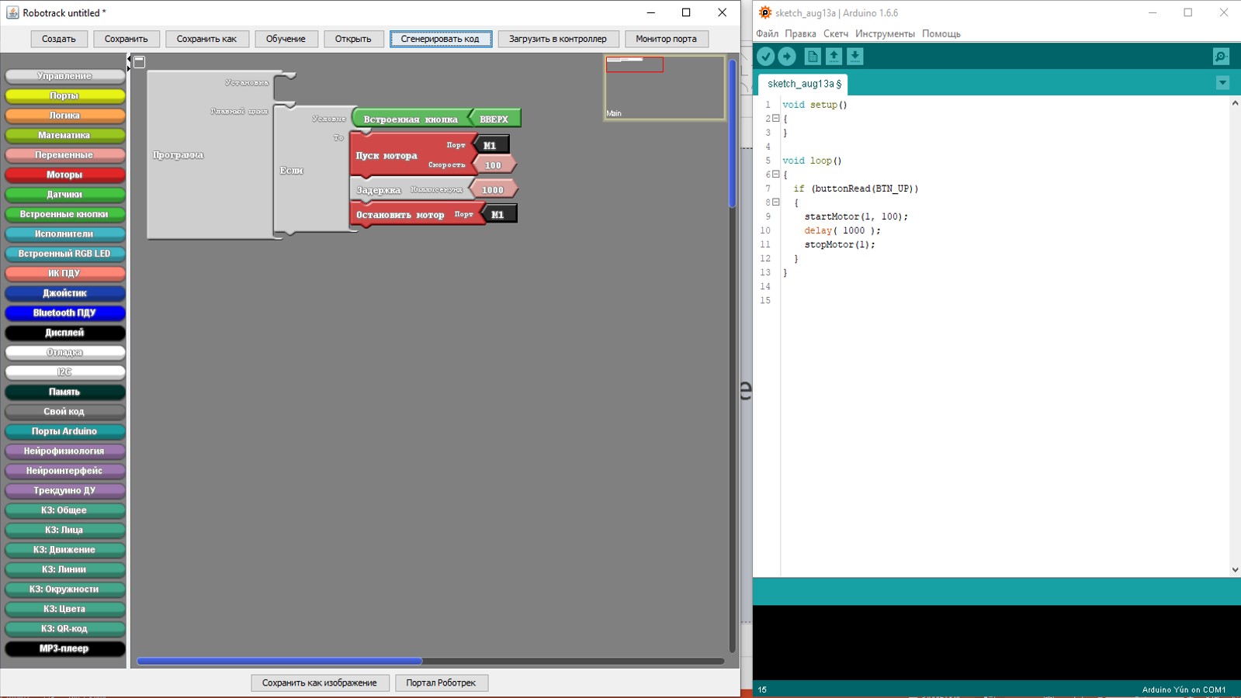This screenshot has height=698, width=1241.
Task: Open Файл menu in Arduino
Action: tap(767, 33)
